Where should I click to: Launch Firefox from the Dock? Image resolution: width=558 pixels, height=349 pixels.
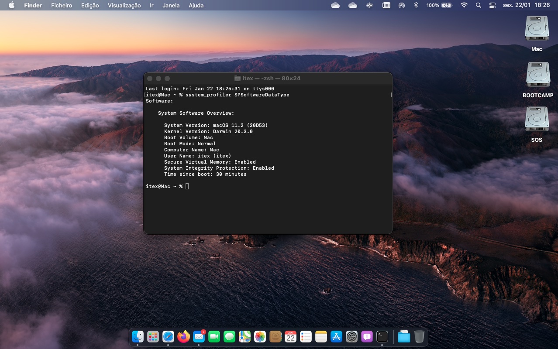pos(183,337)
